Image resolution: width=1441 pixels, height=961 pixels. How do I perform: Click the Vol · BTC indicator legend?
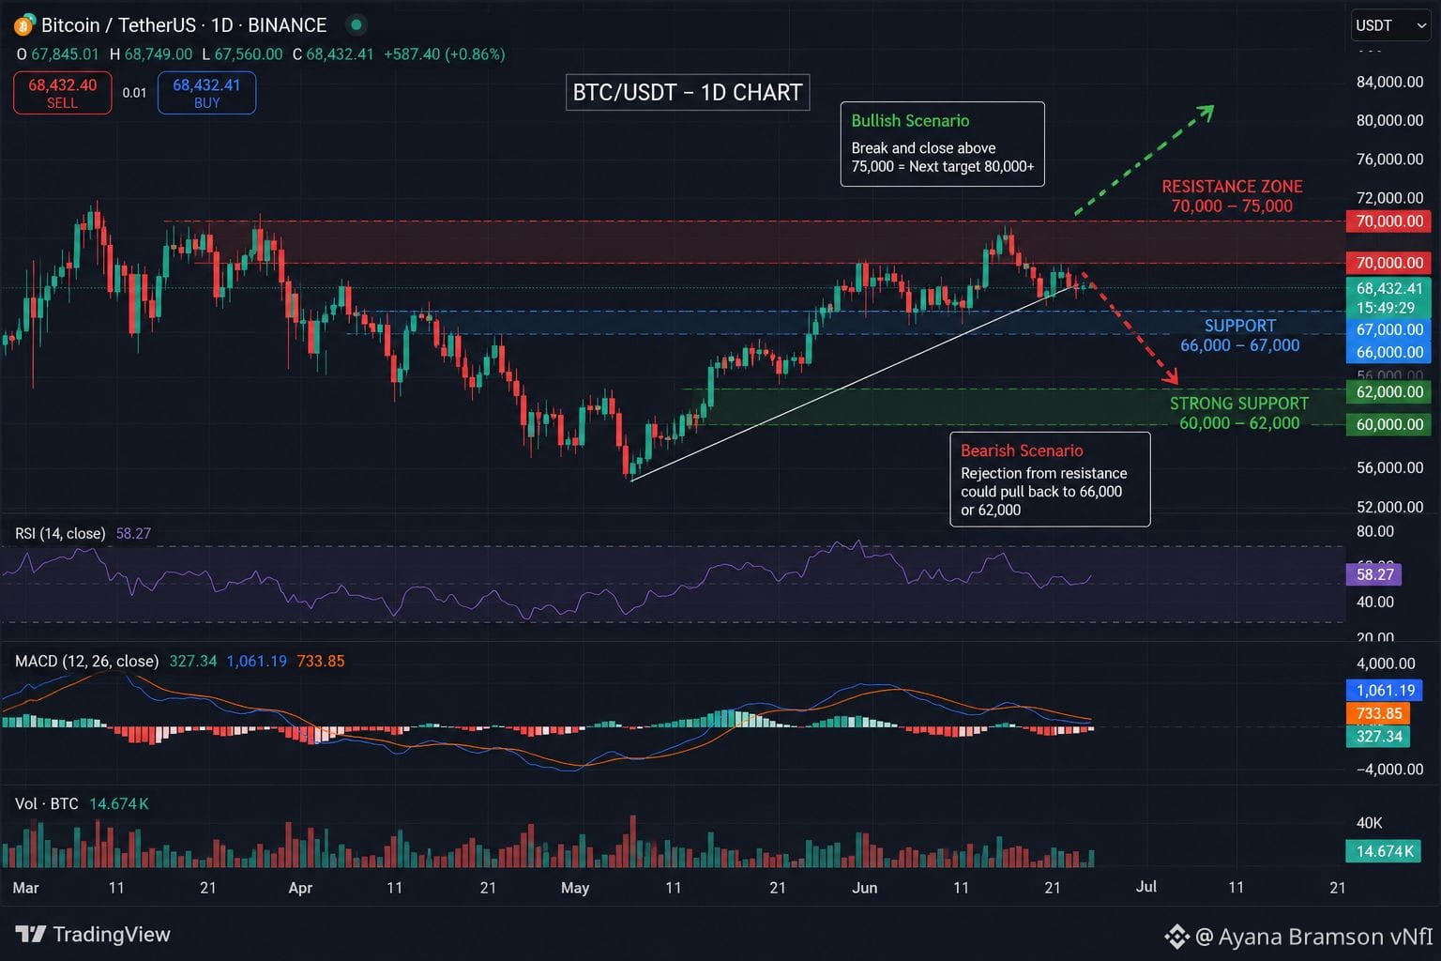pos(47,803)
